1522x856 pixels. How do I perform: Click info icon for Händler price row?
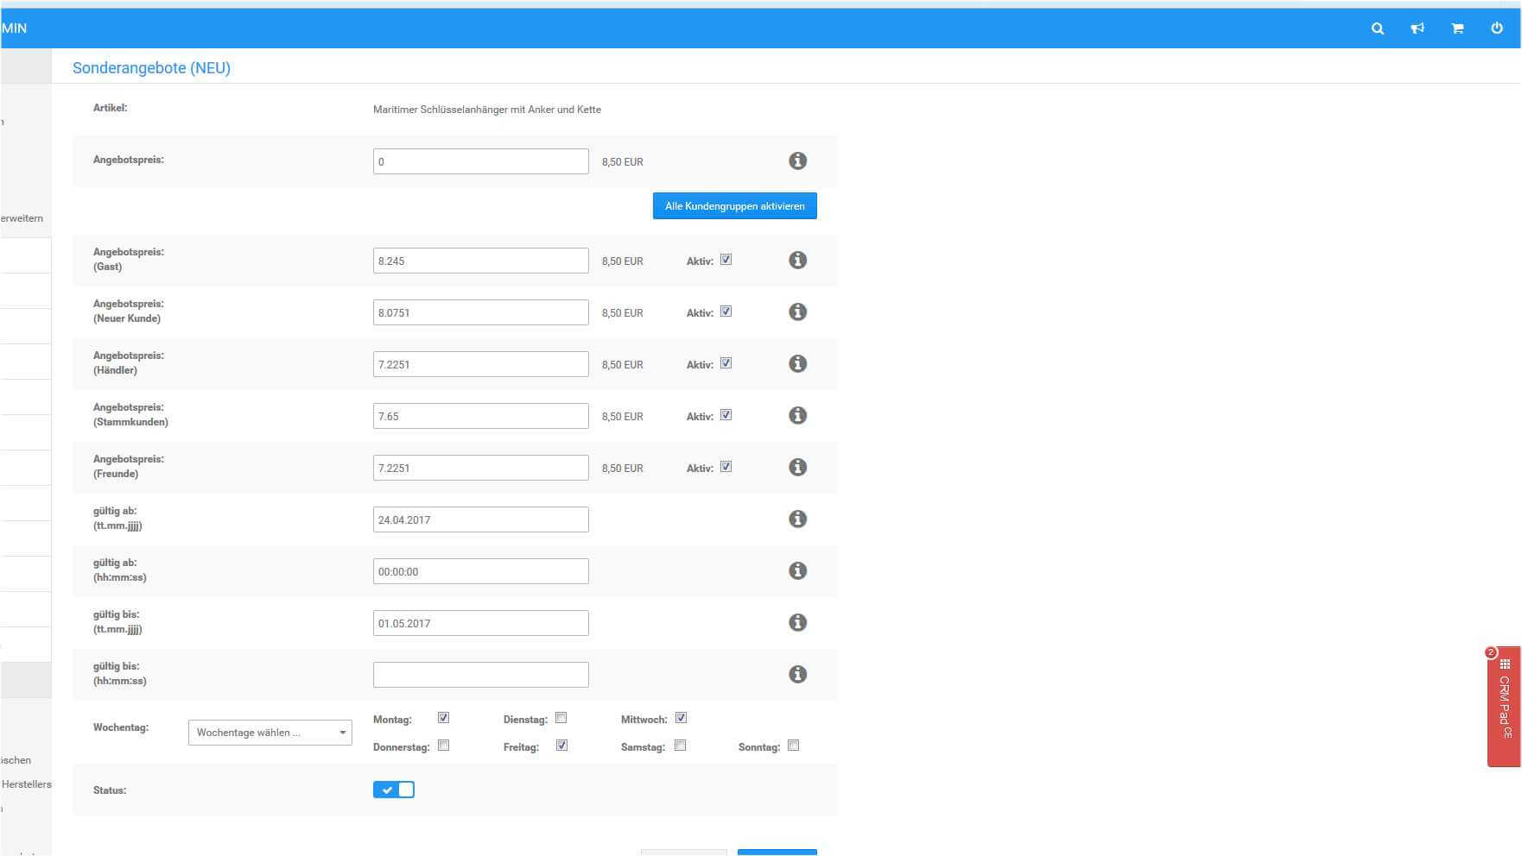pos(797,364)
